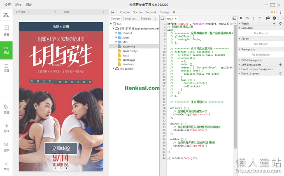Open WAService.js in file tree
The width and height of the screenshot is (284, 176).
pyautogui.click(x=130, y=51)
